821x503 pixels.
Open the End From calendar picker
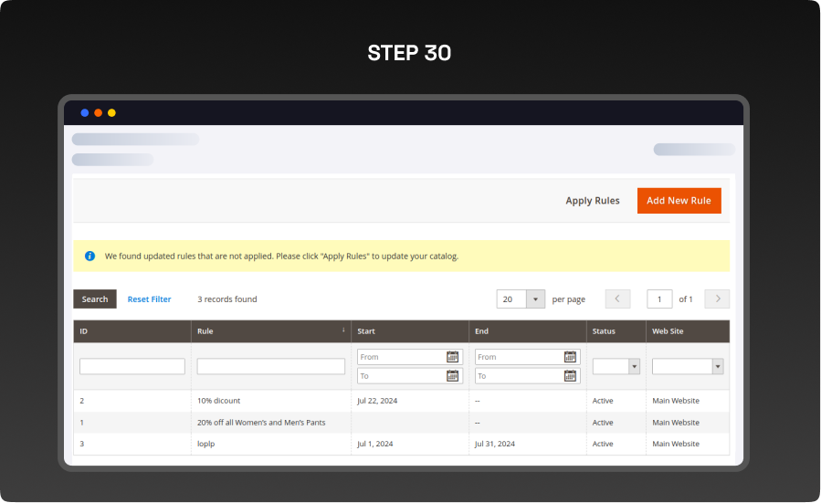570,357
